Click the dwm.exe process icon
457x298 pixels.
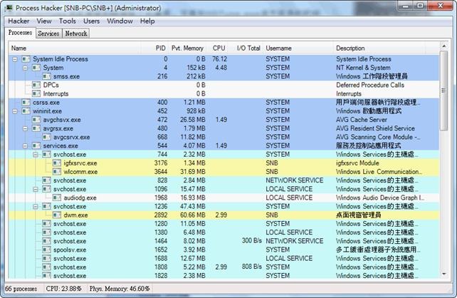[57, 215]
